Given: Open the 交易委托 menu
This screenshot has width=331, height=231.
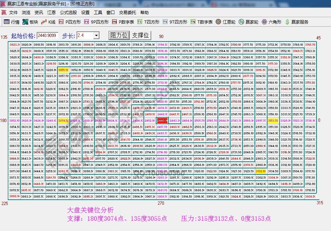Looking at the screenshot, I should (x=127, y=13).
